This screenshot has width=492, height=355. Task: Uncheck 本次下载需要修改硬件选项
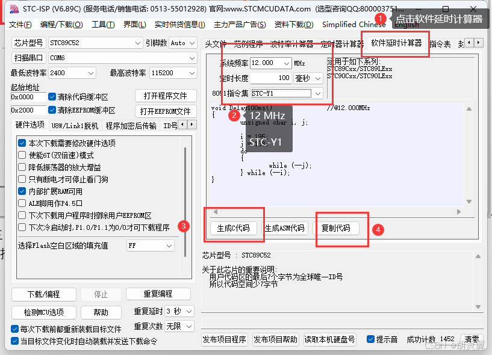pyautogui.click(x=22, y=143)
